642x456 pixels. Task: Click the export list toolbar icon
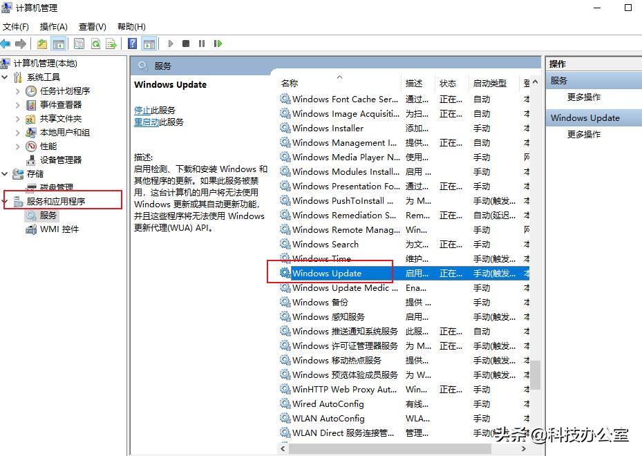coord(110,44)
